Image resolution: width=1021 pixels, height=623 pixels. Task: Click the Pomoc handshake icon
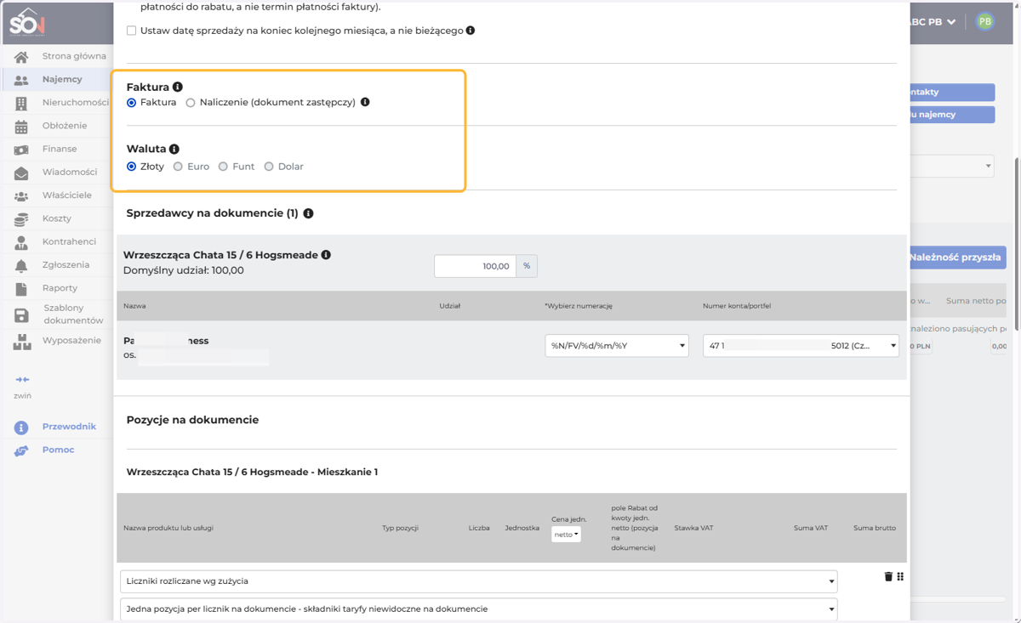(21, 450)
